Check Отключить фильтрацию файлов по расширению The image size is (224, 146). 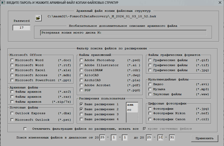(x=25, y=128)
